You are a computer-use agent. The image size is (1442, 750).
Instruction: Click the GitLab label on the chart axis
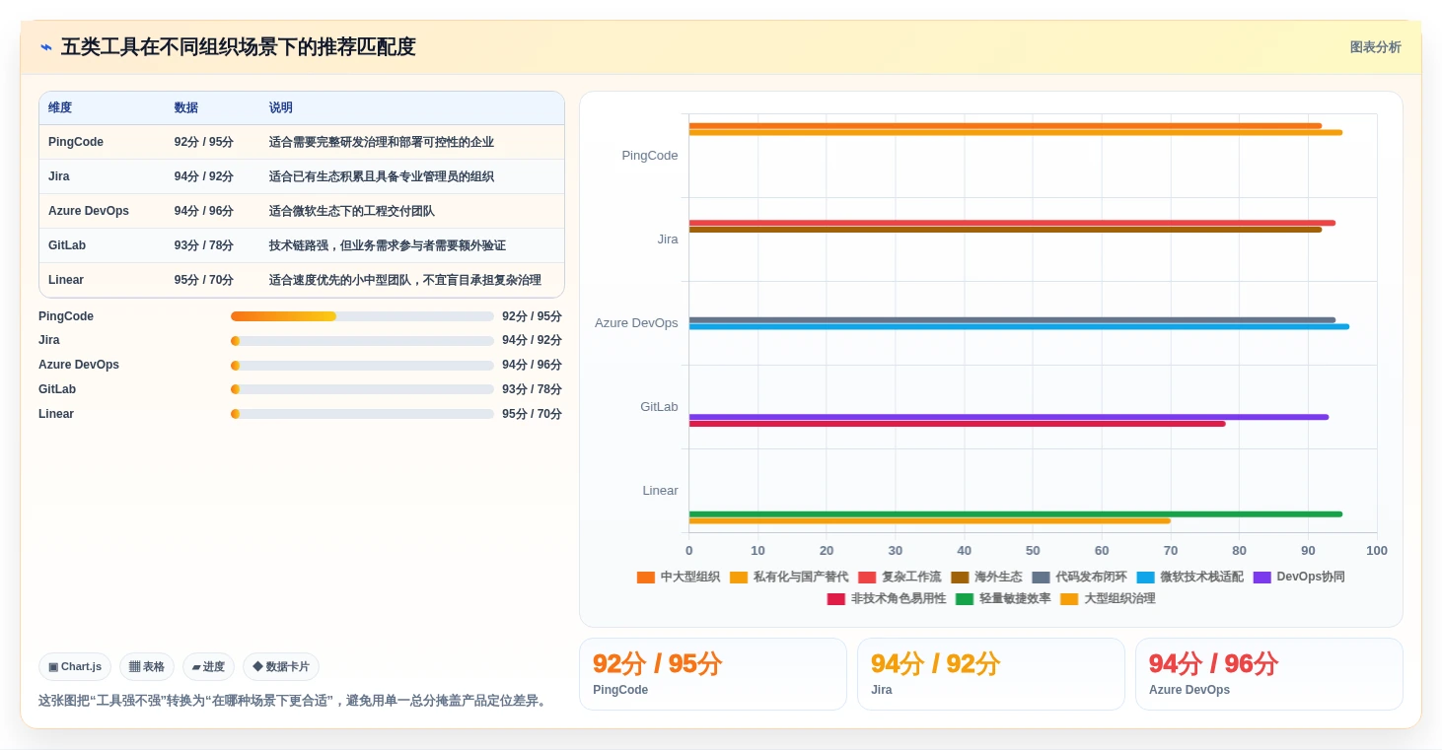tap(659, 407)
